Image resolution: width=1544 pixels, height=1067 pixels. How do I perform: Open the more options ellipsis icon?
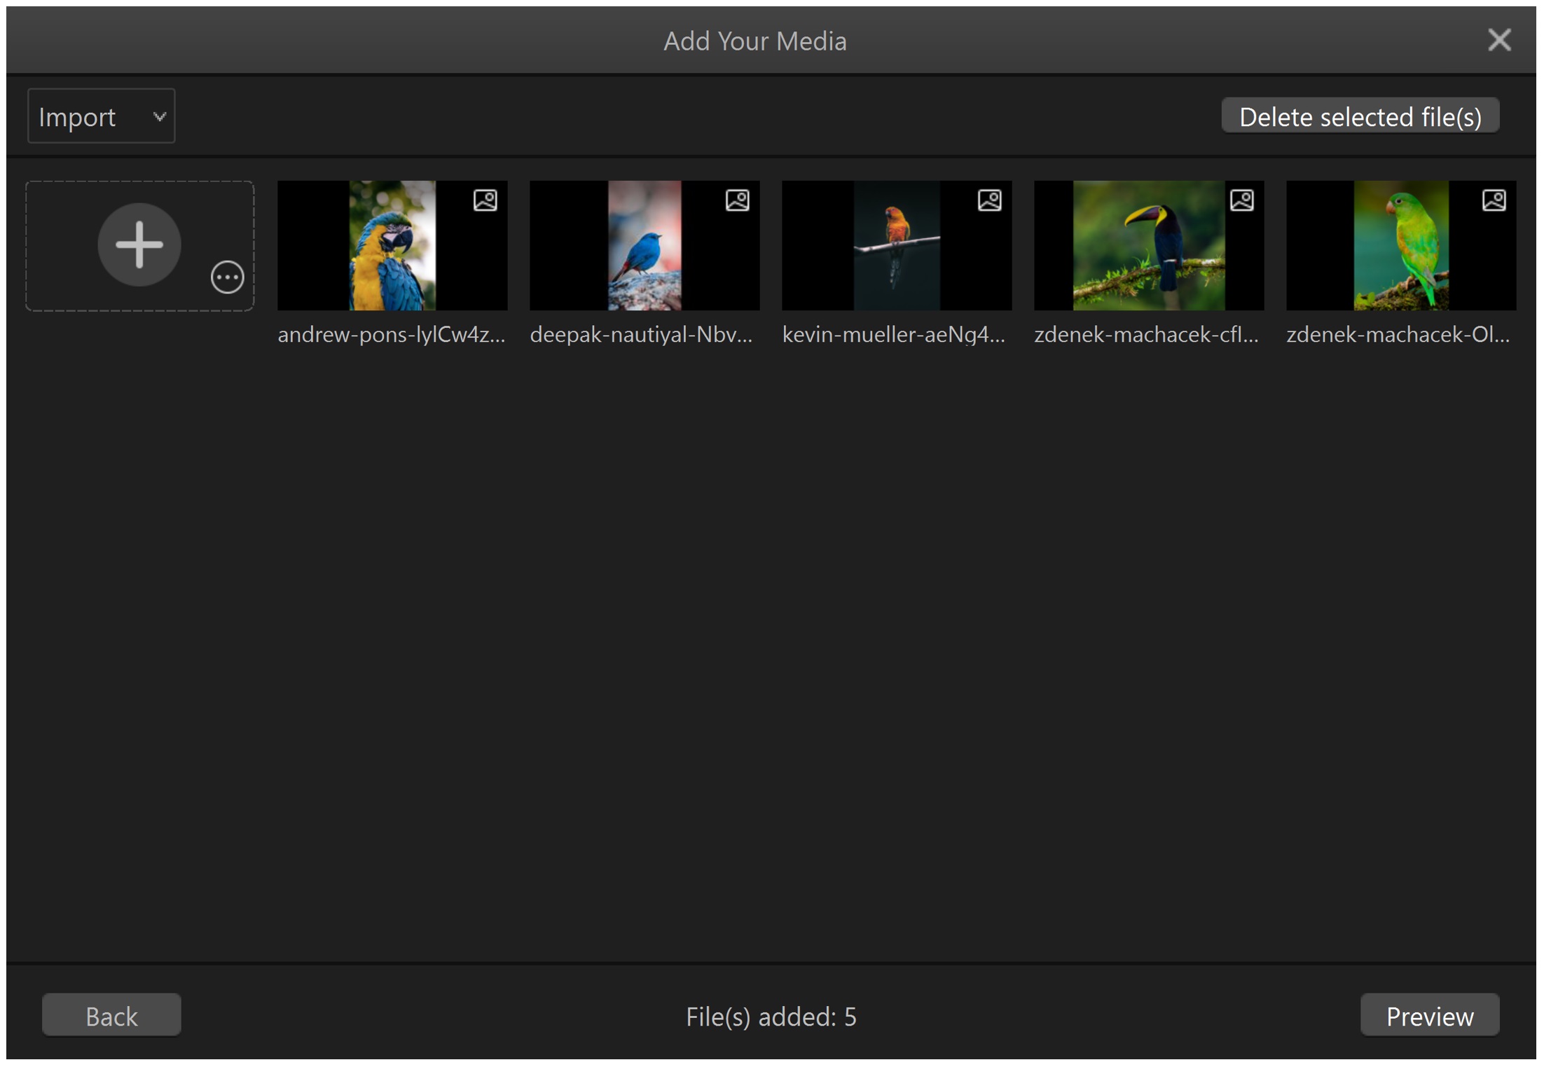[227, 277]
